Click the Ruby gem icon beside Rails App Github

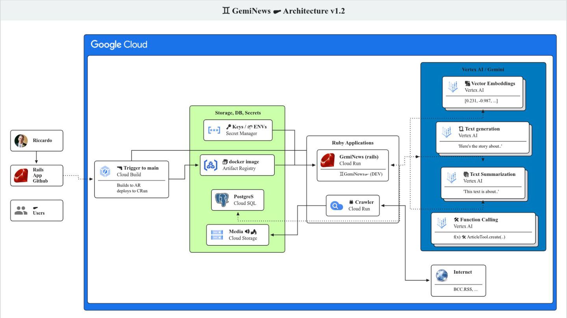pos(21,175)
